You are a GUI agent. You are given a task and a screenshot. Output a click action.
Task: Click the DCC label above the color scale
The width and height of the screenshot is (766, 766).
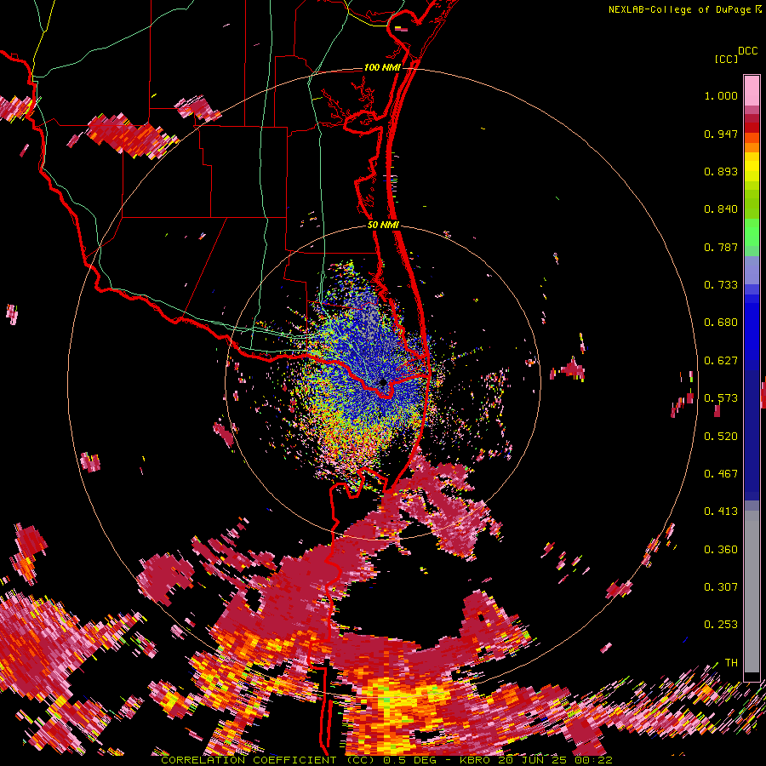point(747,51)
